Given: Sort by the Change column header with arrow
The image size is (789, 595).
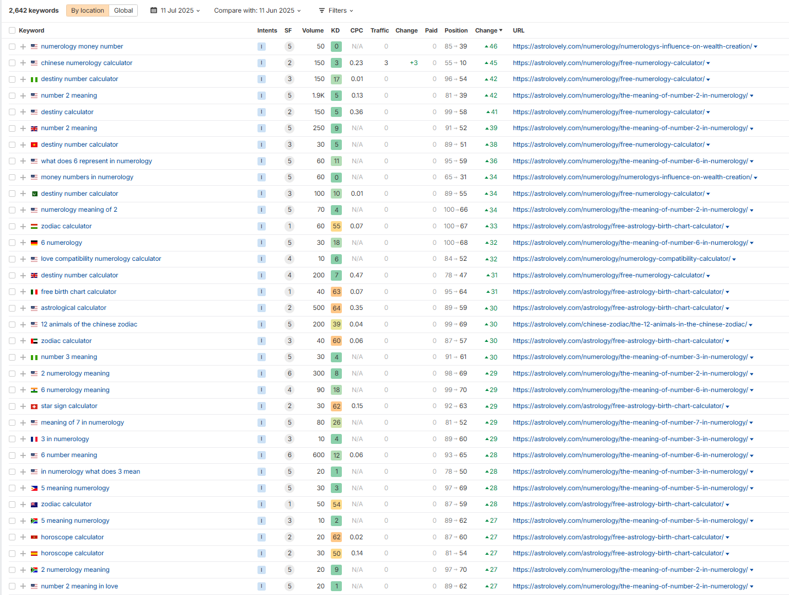Looking at the screenshot, I should tap(489, 30).
